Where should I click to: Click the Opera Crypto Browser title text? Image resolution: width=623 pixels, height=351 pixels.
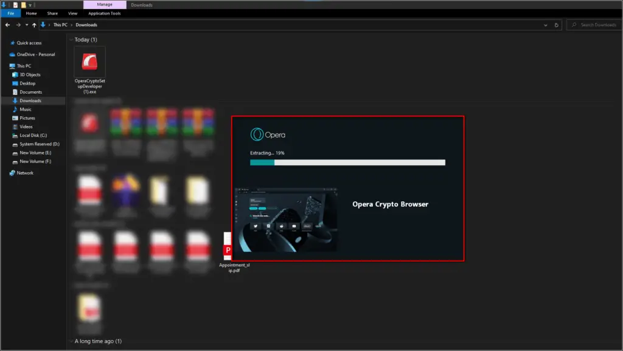click(390, 204)
